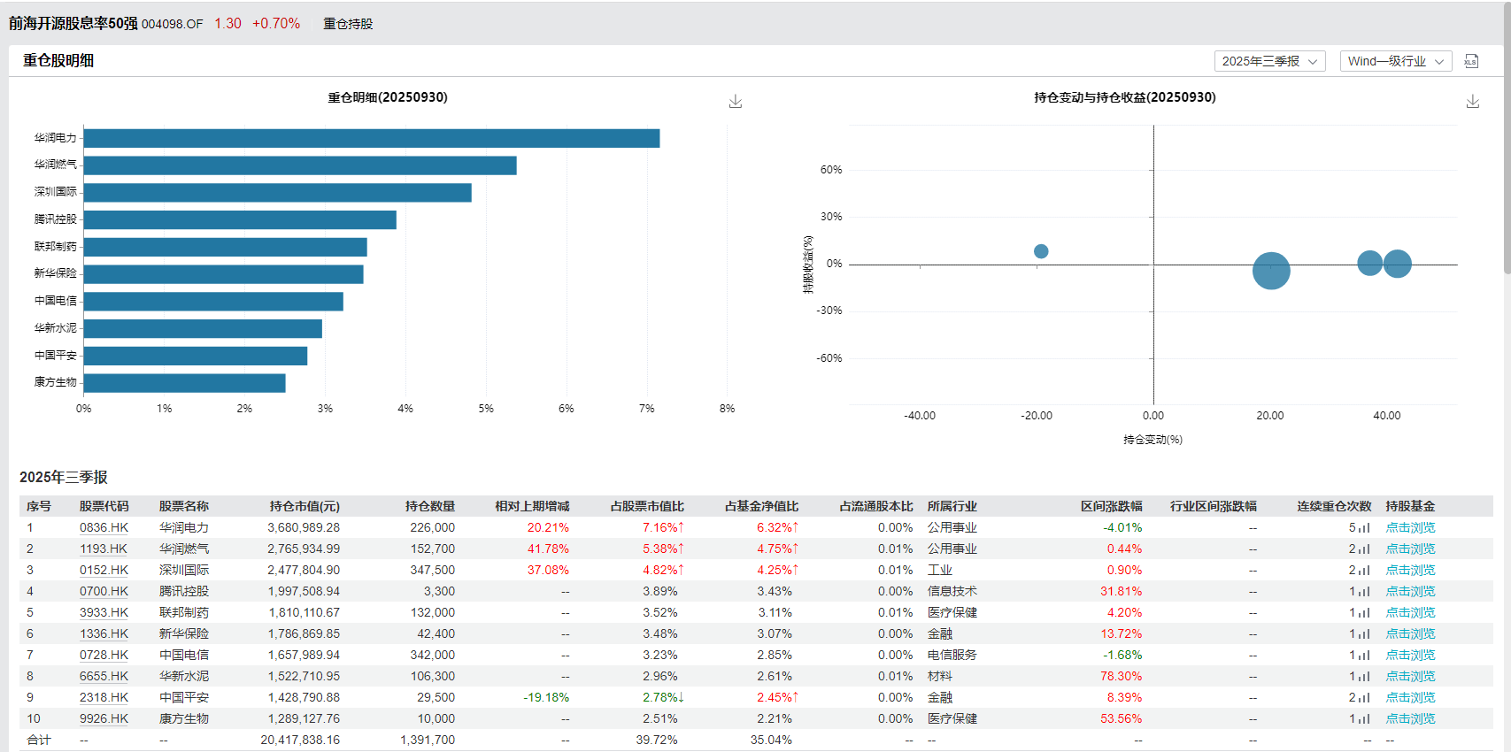
Task: Sort by the 持仓市值(元) column header
Action: click(305, 507)
